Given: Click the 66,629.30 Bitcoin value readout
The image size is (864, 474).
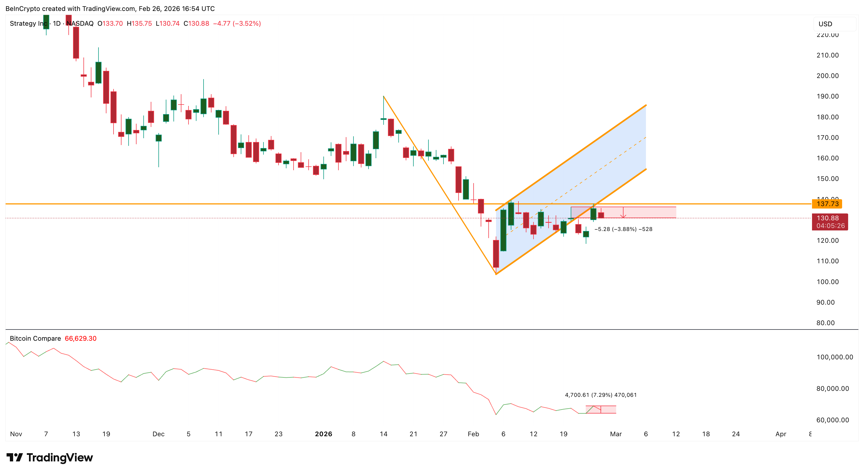Looking at the screenshot, I should point(80,339).
